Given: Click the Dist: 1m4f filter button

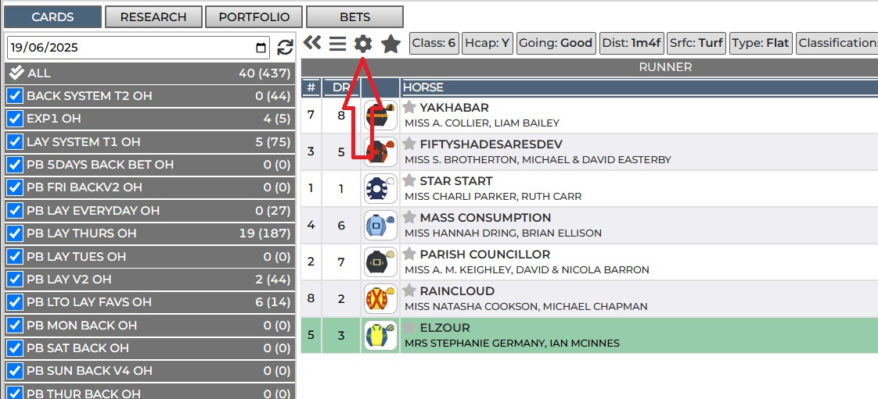Looking at the screenshot, I should pyautogui.click(x=631, y=43).
